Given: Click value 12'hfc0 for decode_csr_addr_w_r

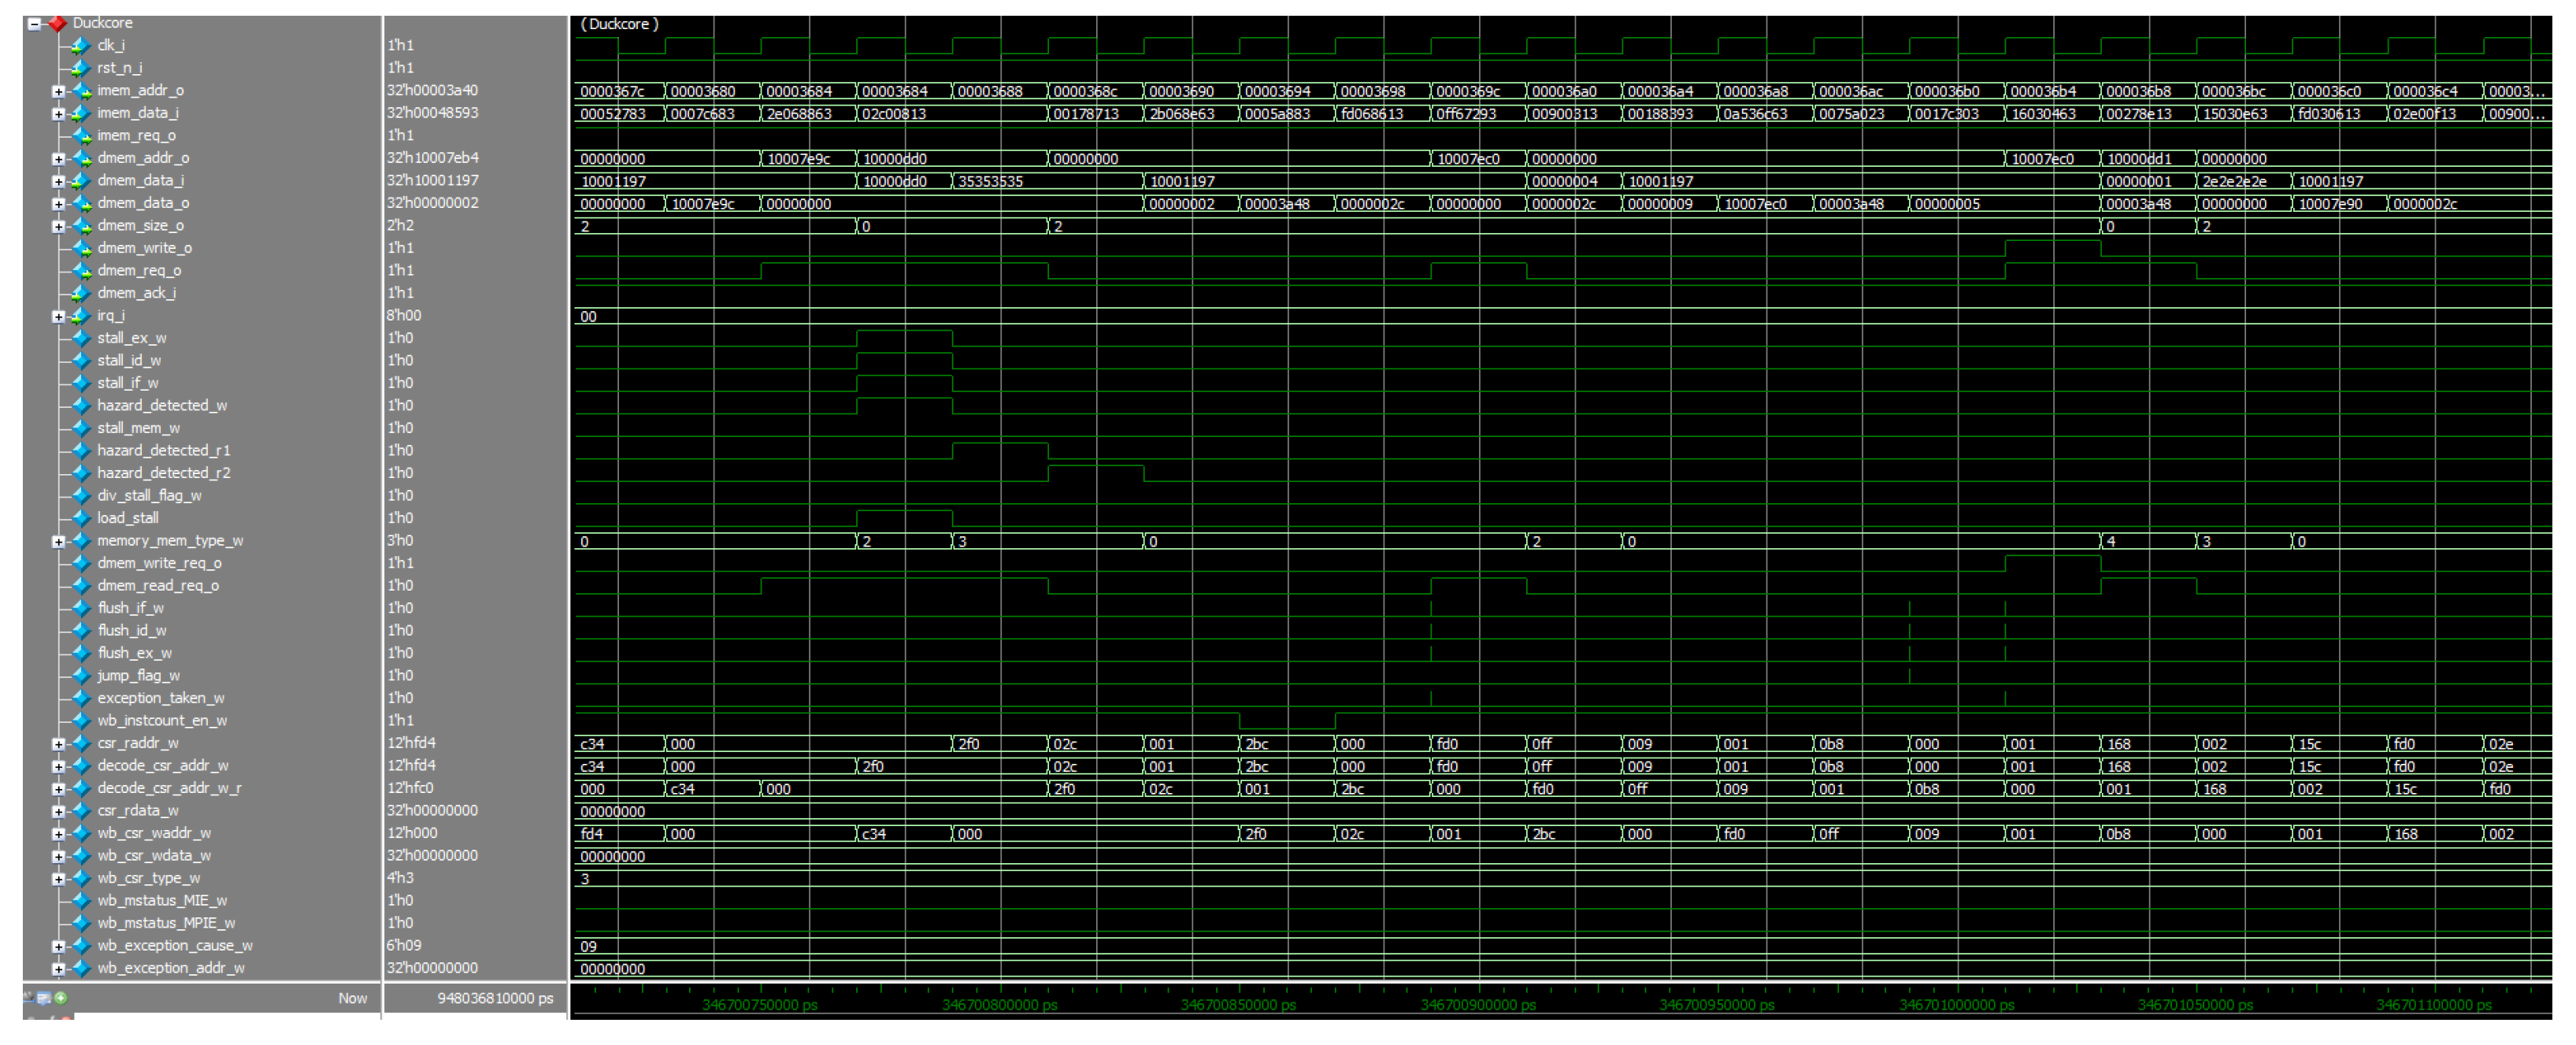Looking at the screenshot, I should point(410,788).
